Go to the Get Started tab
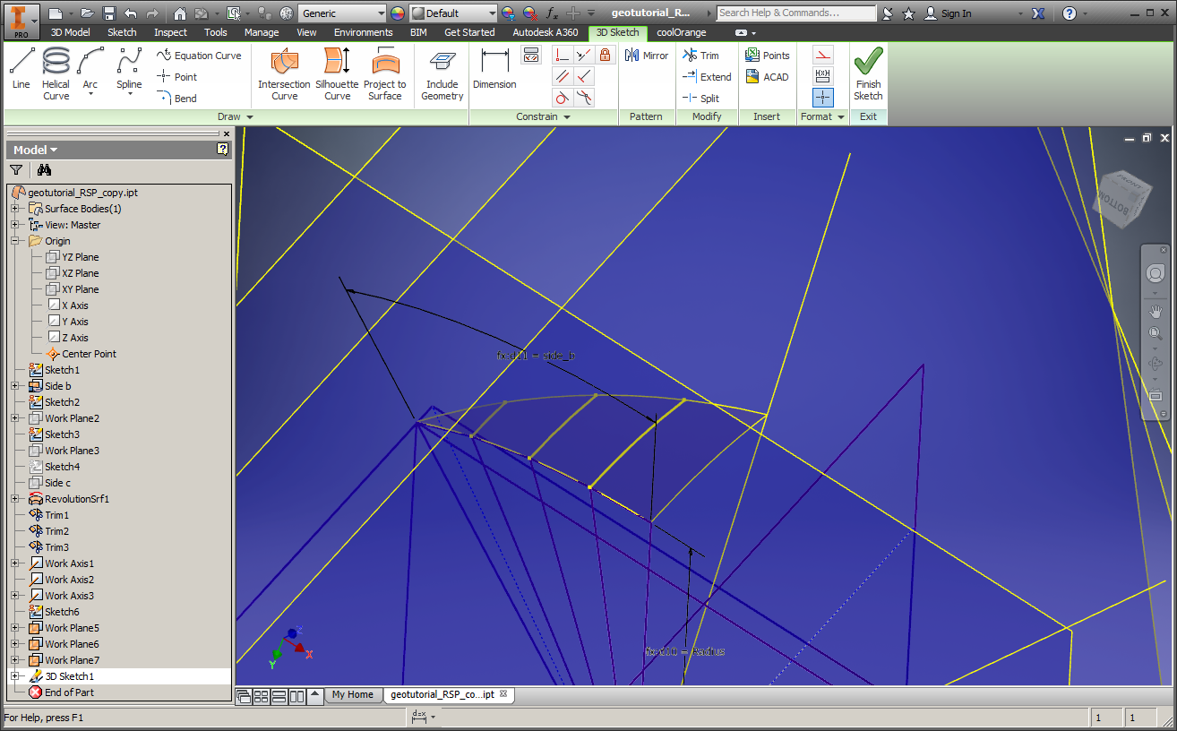 [469, 32]
